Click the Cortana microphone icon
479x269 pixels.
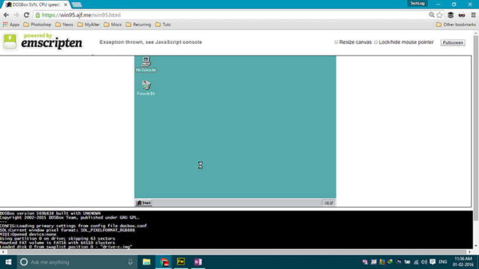pyautogui.click(x=130, y=262)
